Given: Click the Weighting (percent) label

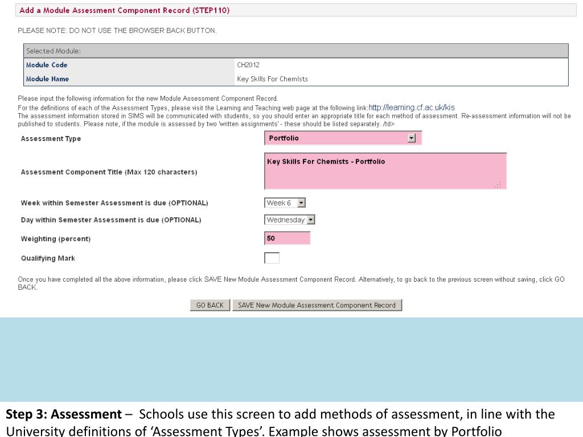Looking at the screenshot, I should 56,238.
